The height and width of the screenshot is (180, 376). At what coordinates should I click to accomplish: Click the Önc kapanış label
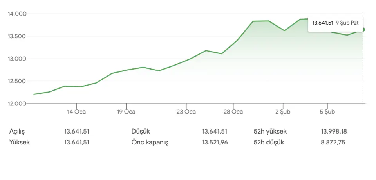[x=150, y=142]
